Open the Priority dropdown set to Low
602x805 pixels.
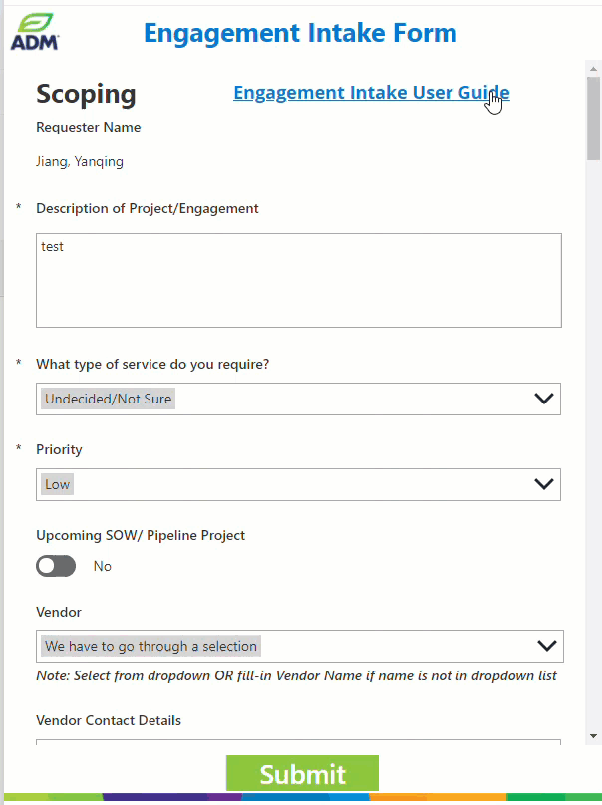click(299, 483)
